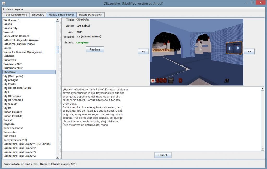Minimize the DELauncher window
267x169 pixels.
[247, 3]
